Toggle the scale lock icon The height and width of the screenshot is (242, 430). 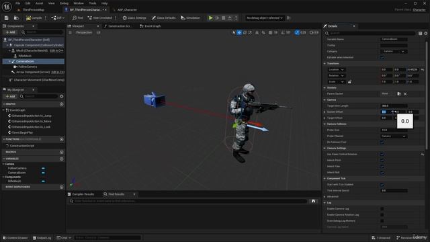tap(349, 82)
